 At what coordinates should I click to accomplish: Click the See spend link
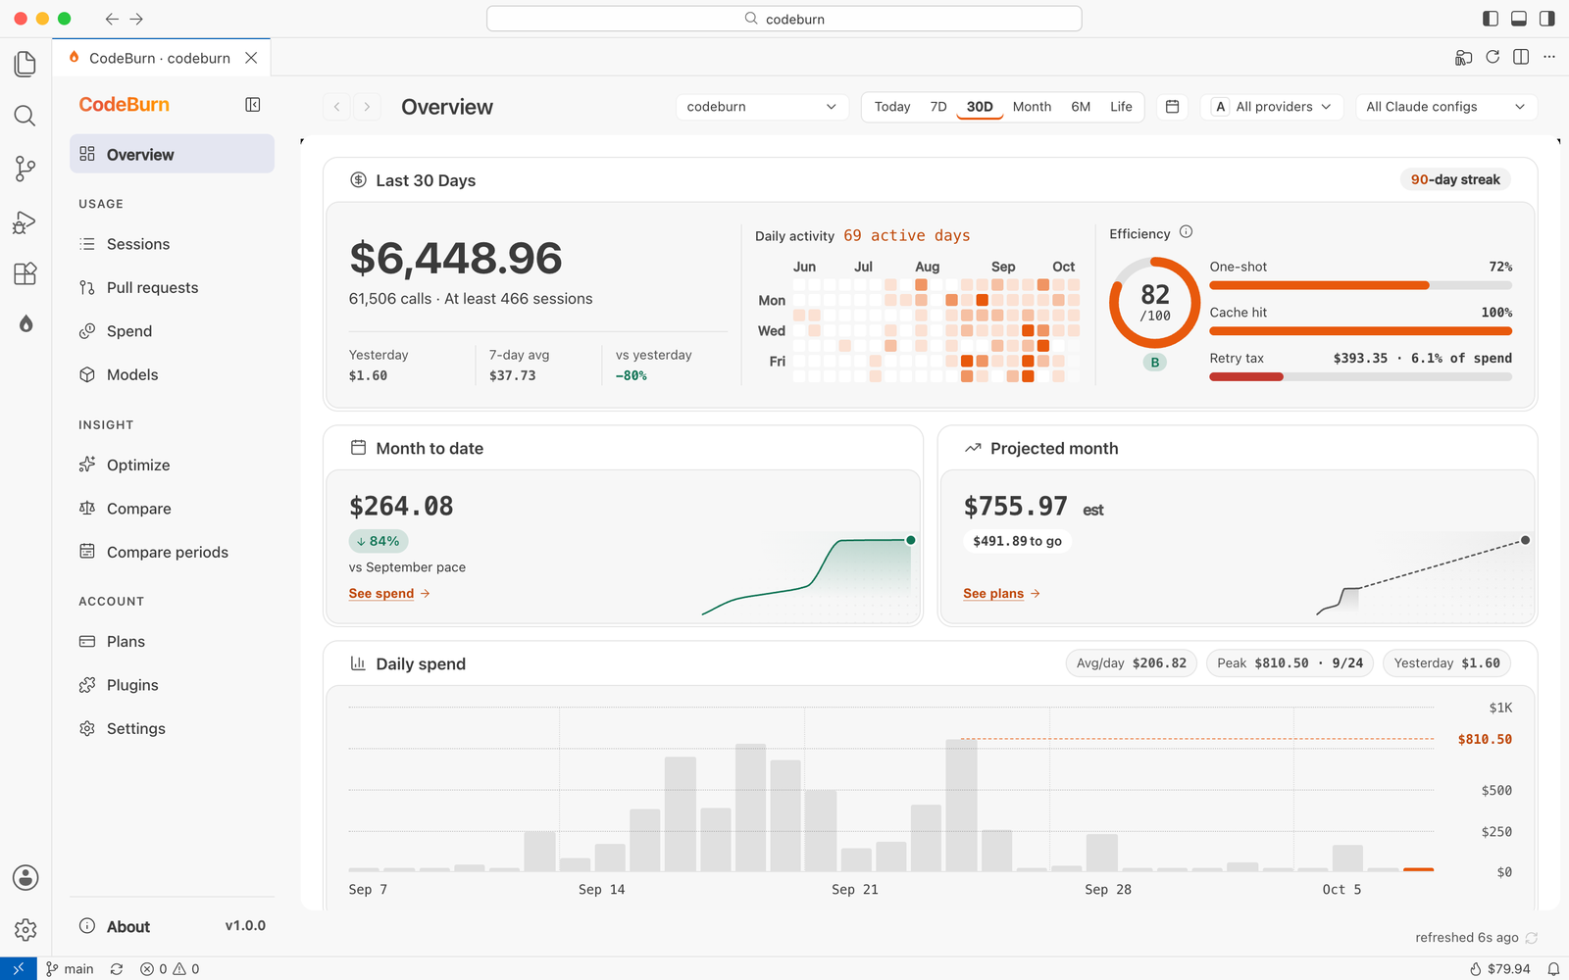pos(389,594)
